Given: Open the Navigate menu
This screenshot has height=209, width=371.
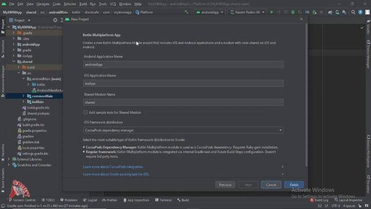Looking at the screenshot, I should 43,4.
